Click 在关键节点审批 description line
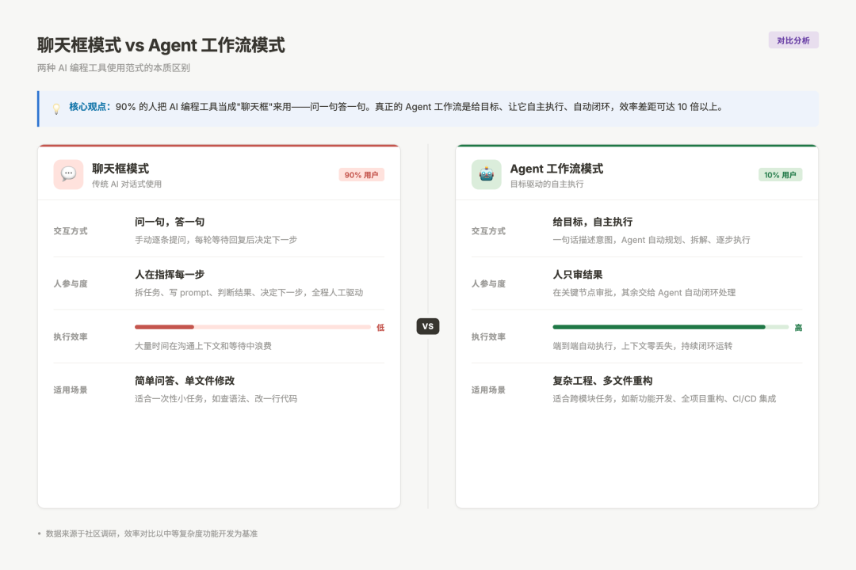856x570 pixels. (x=644, y=292)
